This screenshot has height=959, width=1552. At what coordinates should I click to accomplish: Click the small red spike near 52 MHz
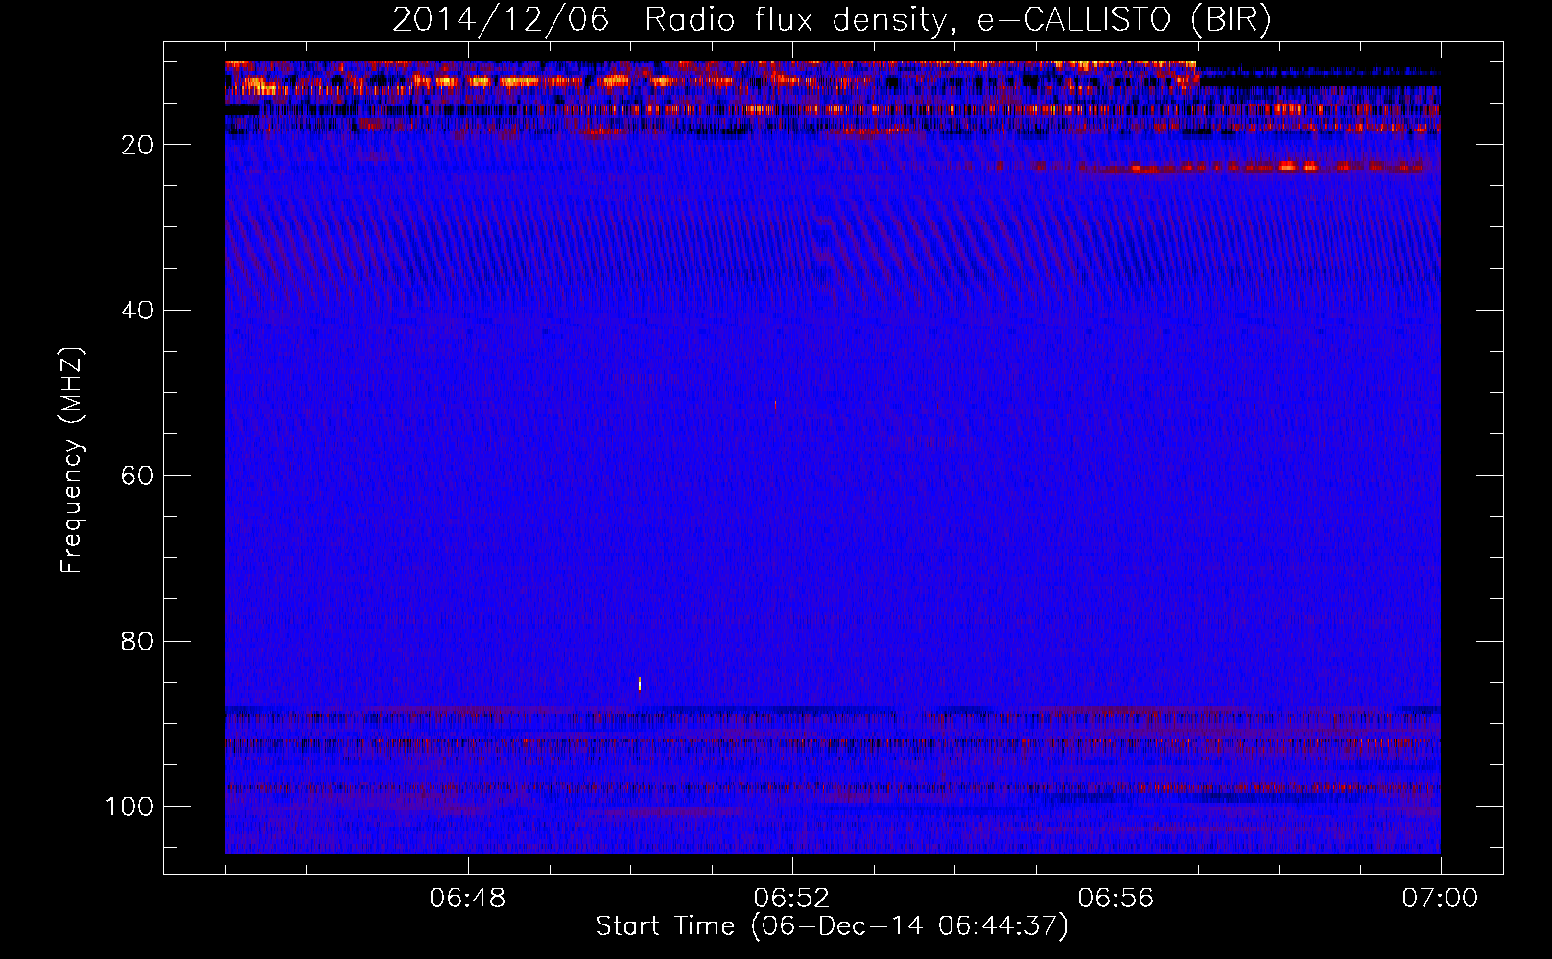point(775,406)
